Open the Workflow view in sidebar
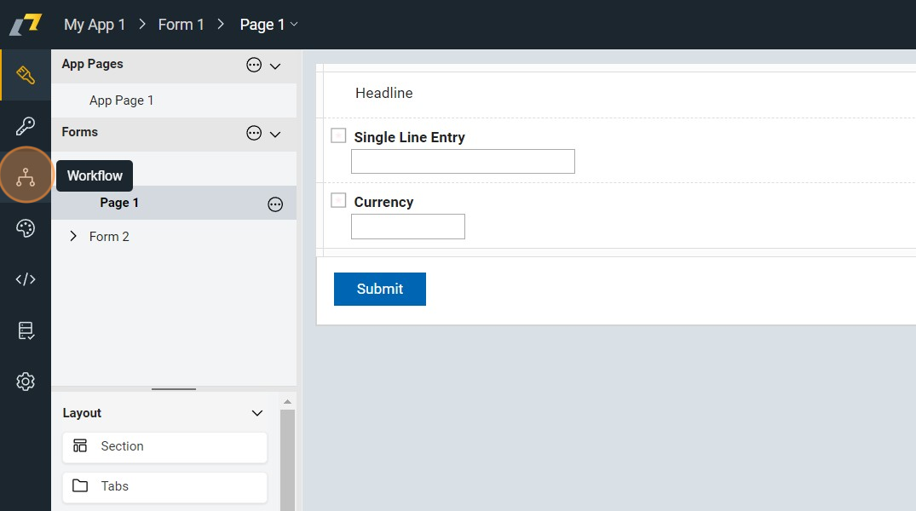916x511 pixels. [26, 176]
